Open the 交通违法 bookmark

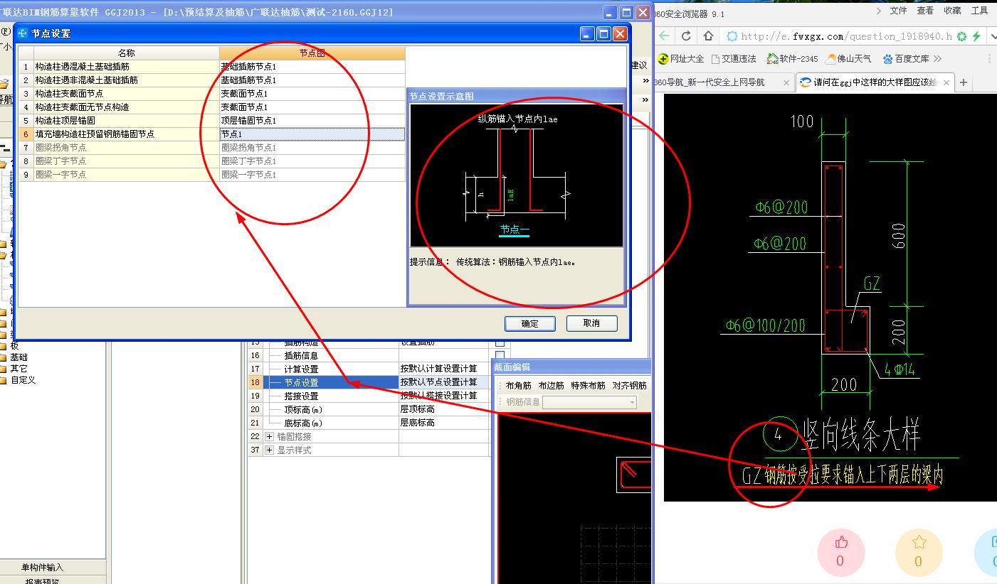point(733,59)
